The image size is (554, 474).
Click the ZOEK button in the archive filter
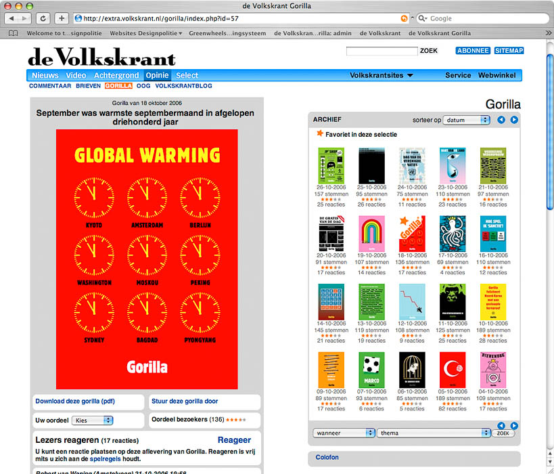(503, 433)
